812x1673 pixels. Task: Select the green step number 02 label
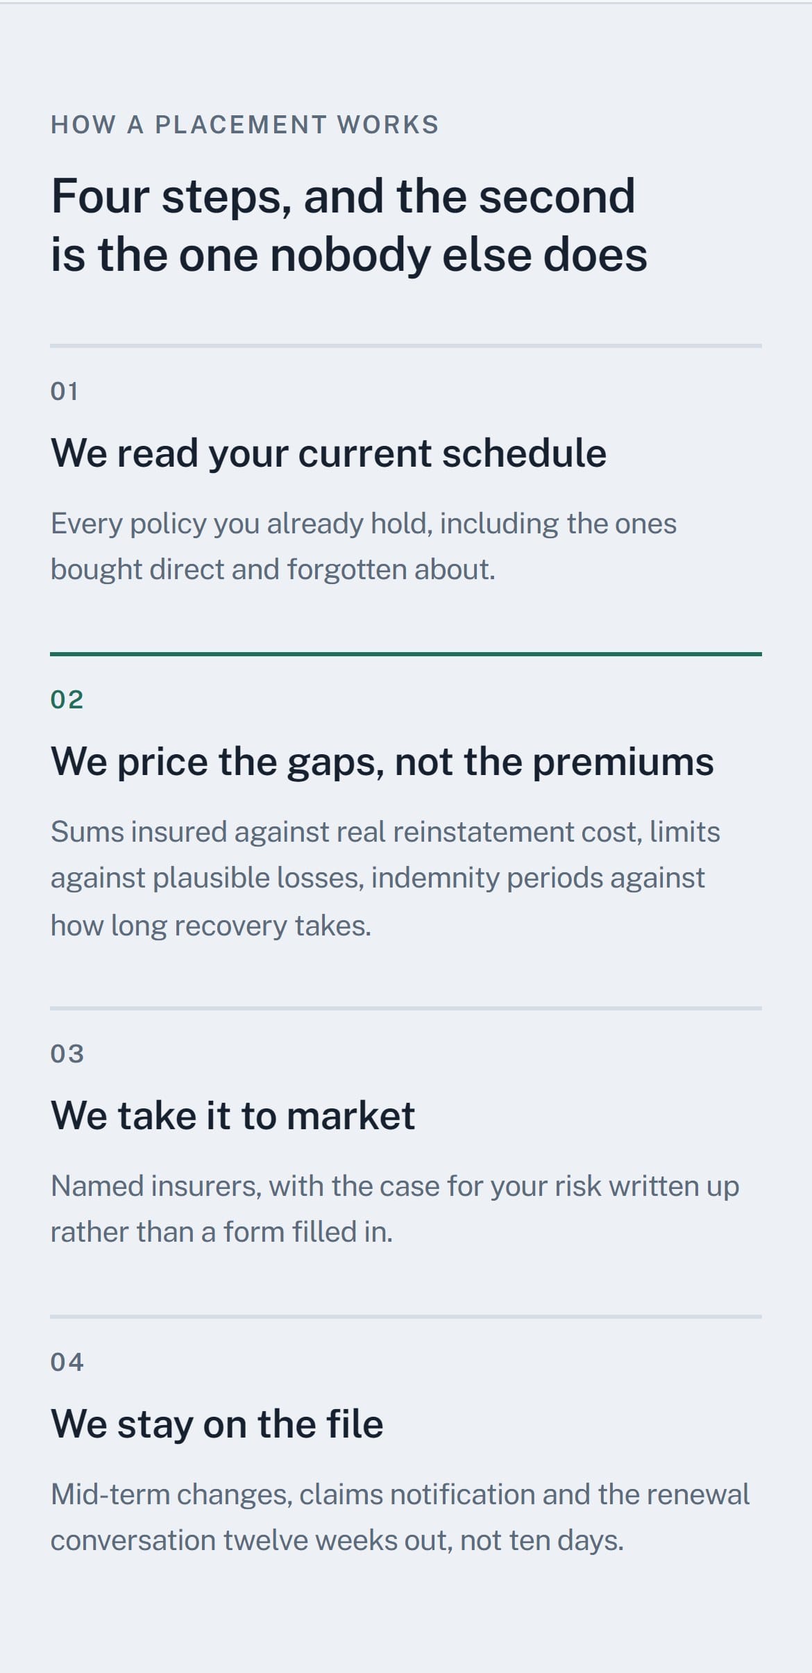coord(67,699)
